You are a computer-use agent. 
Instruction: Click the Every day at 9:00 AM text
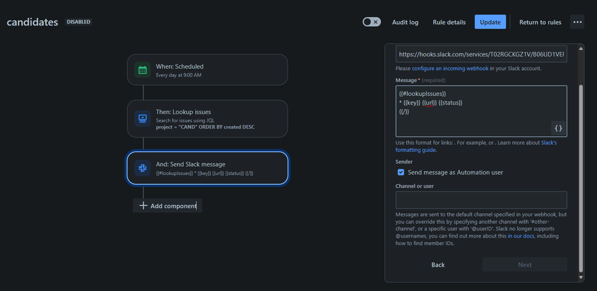(179, 75)
